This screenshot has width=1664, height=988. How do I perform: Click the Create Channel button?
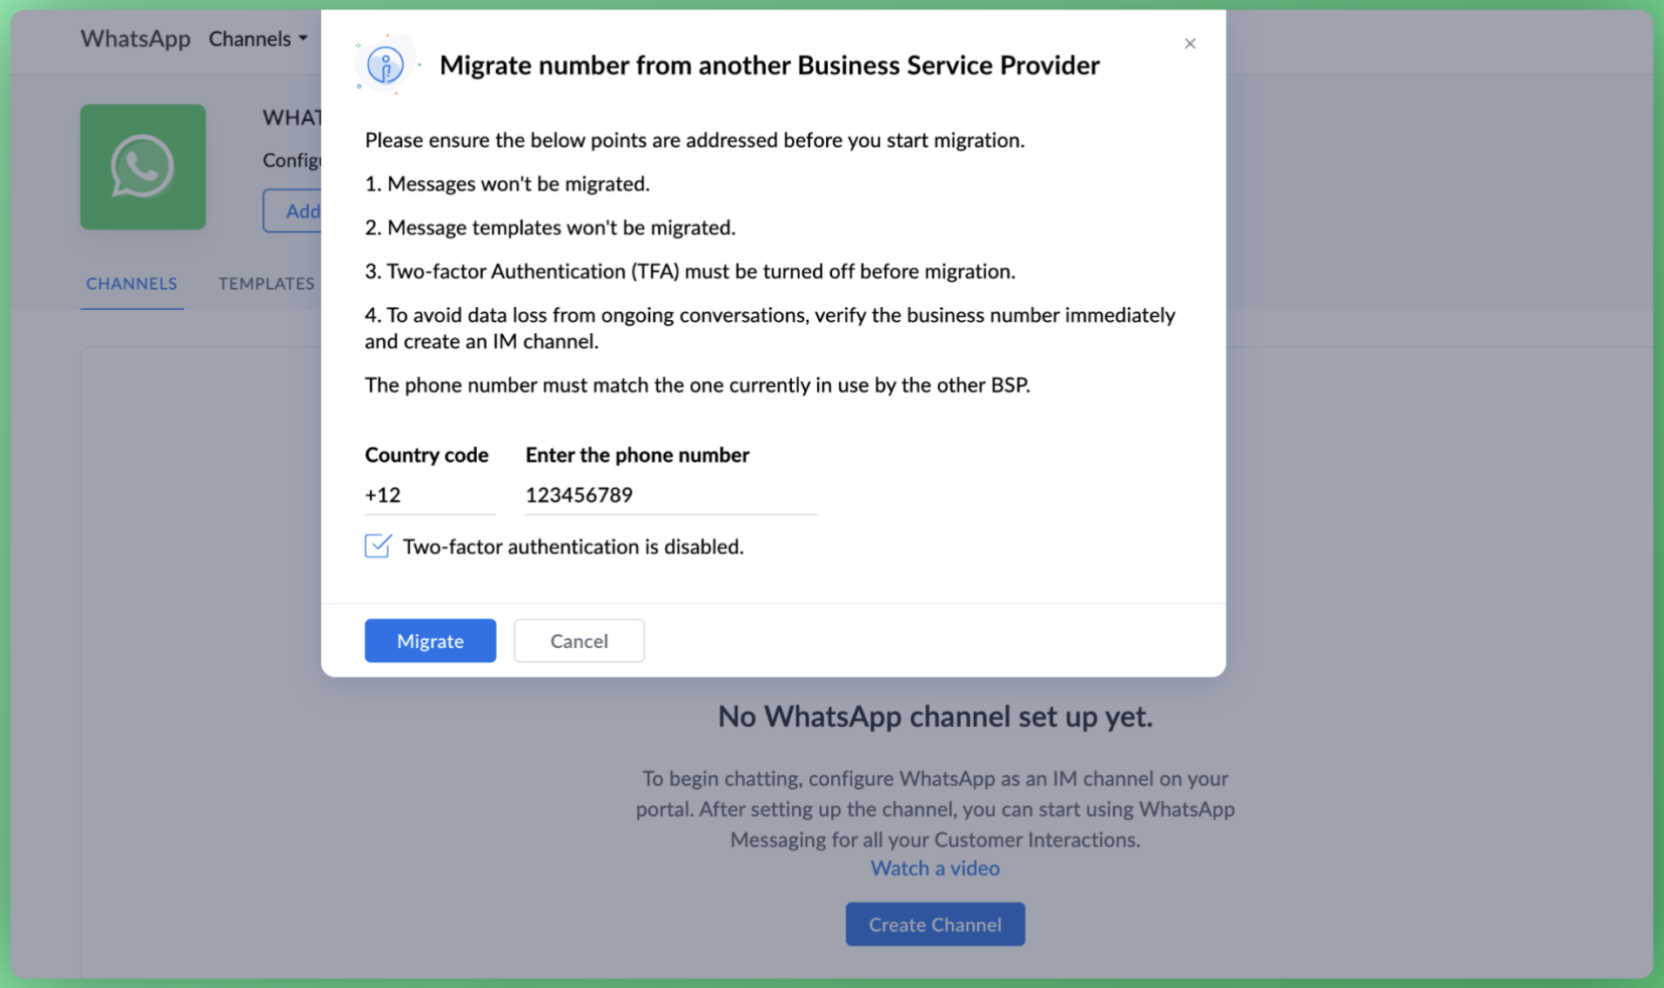pos(935,925)
